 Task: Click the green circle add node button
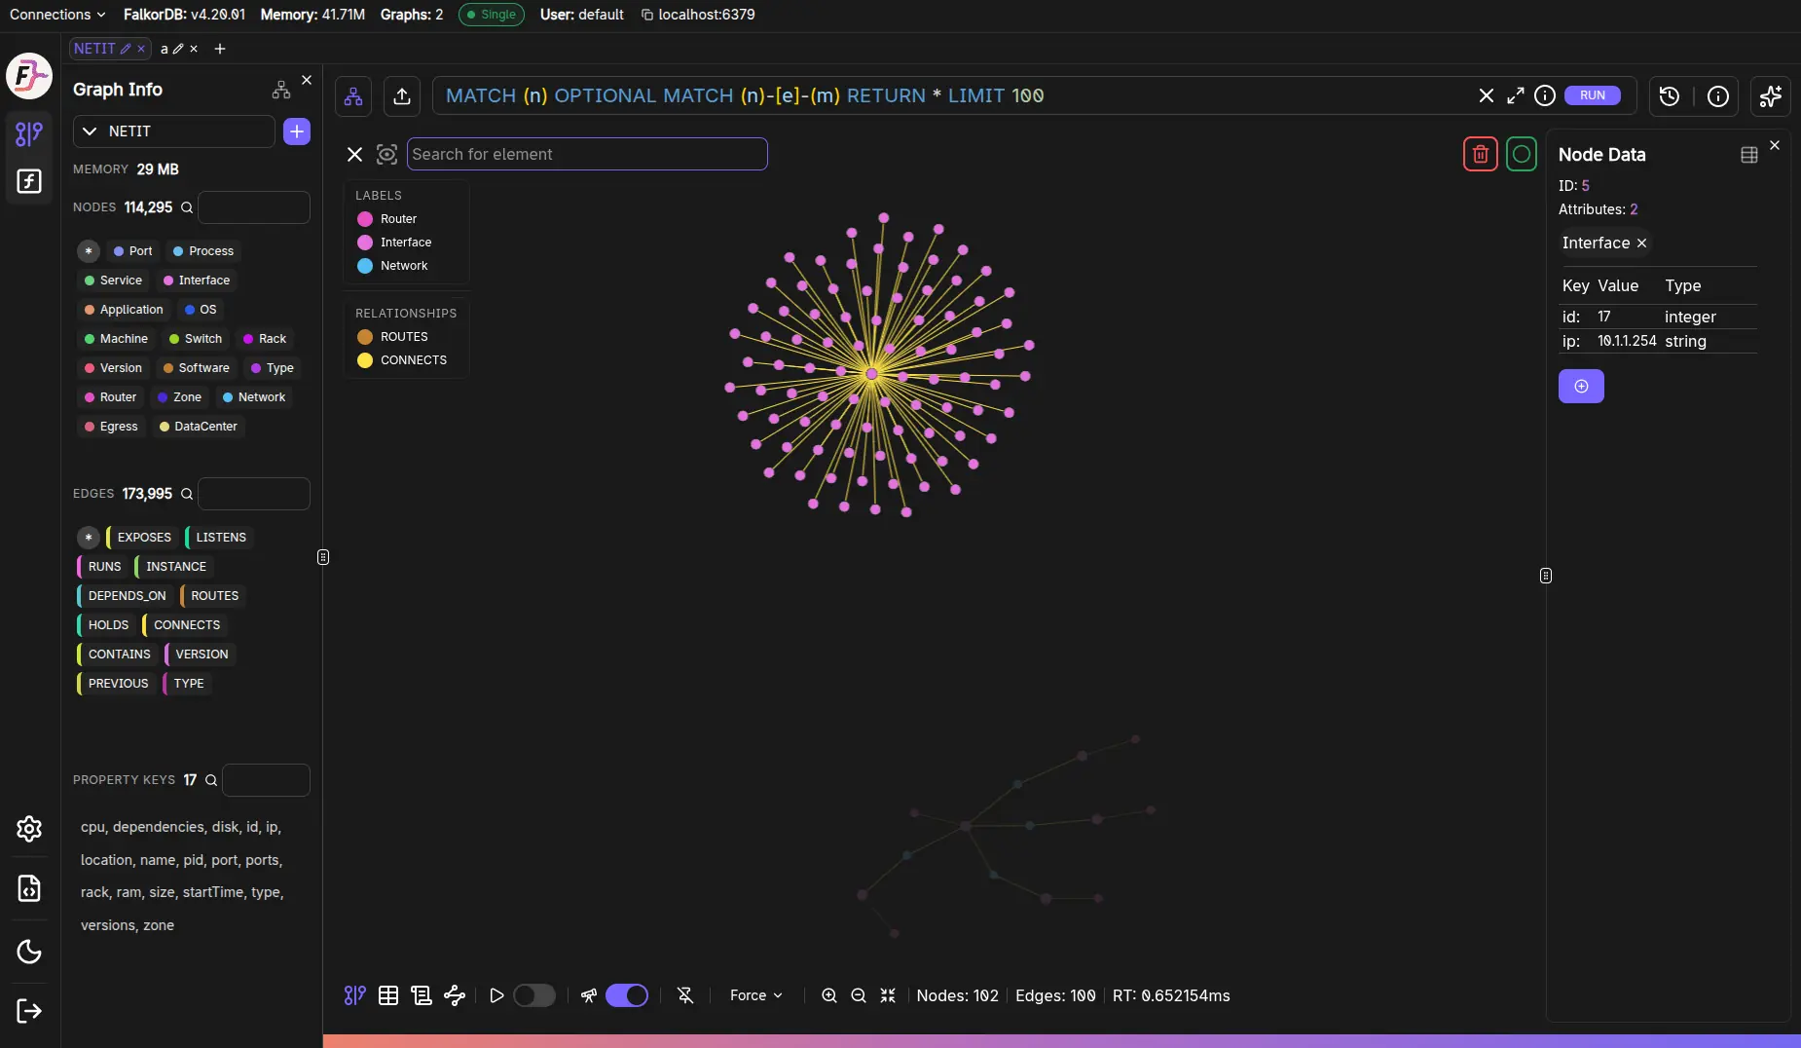[1522, 154]
